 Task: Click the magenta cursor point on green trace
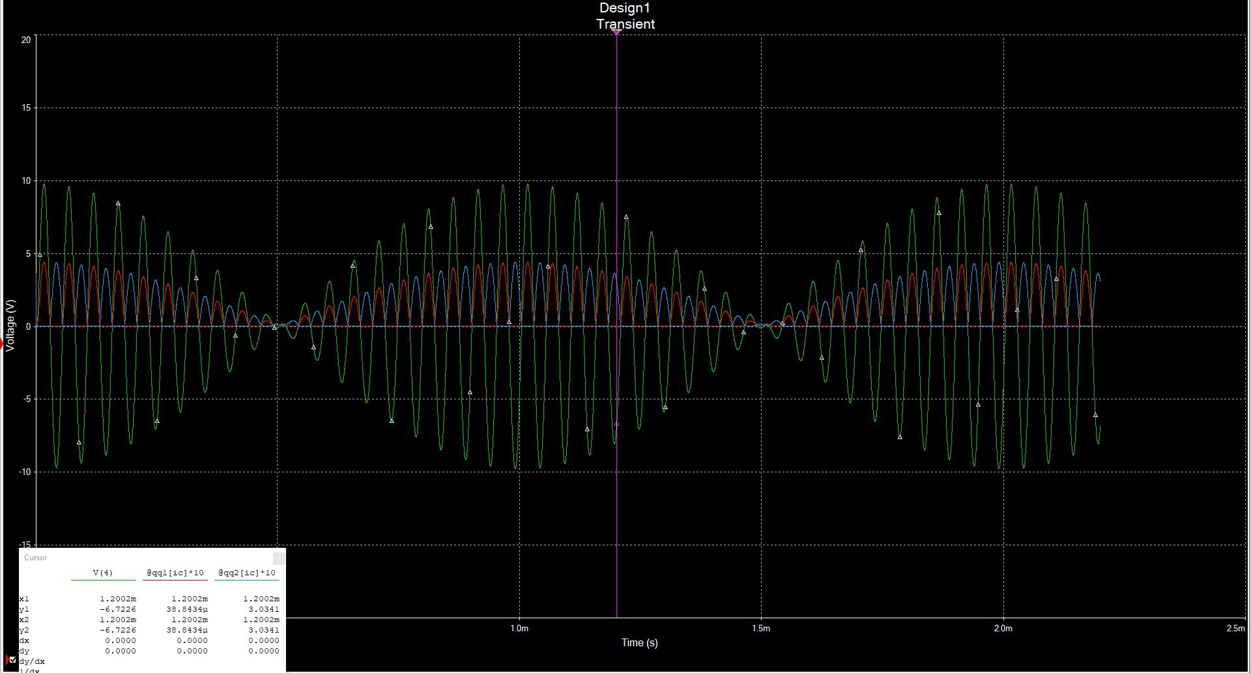pyautogui.click(x=616, y=424)
